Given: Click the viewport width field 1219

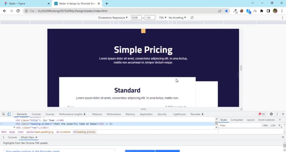Looking at the screenshot, I should (x=136, y=18).
